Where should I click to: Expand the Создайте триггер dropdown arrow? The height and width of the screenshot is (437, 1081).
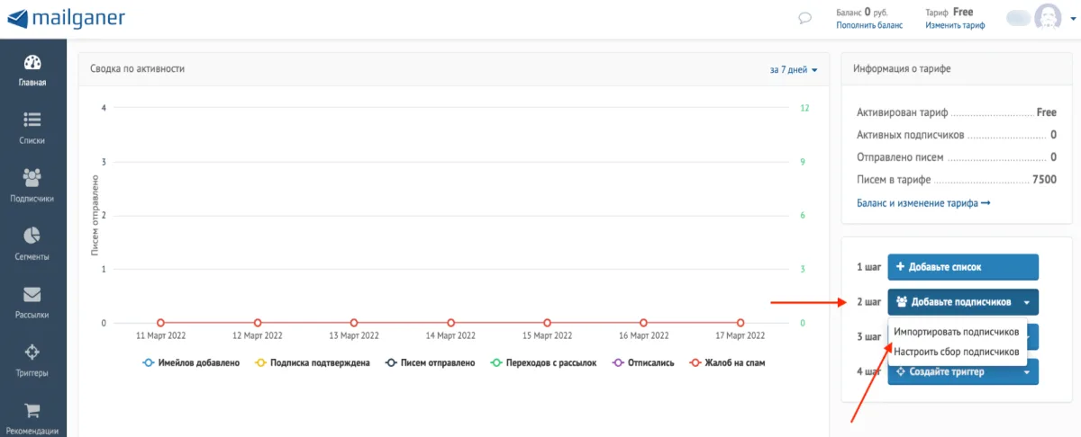click(1027, 372)
